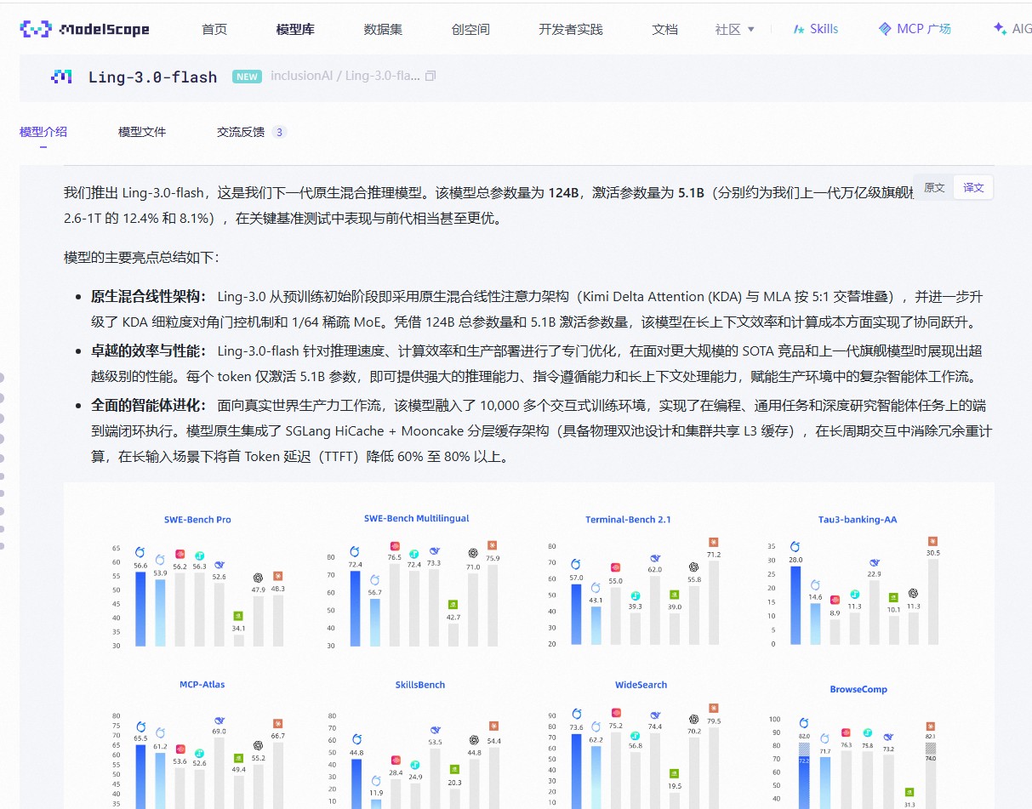The height and width of the screenshot is (809, 1032).
Task: Click the Ling-3.0-flash model title
Action: pyautogui.click(x=153, y=77)
